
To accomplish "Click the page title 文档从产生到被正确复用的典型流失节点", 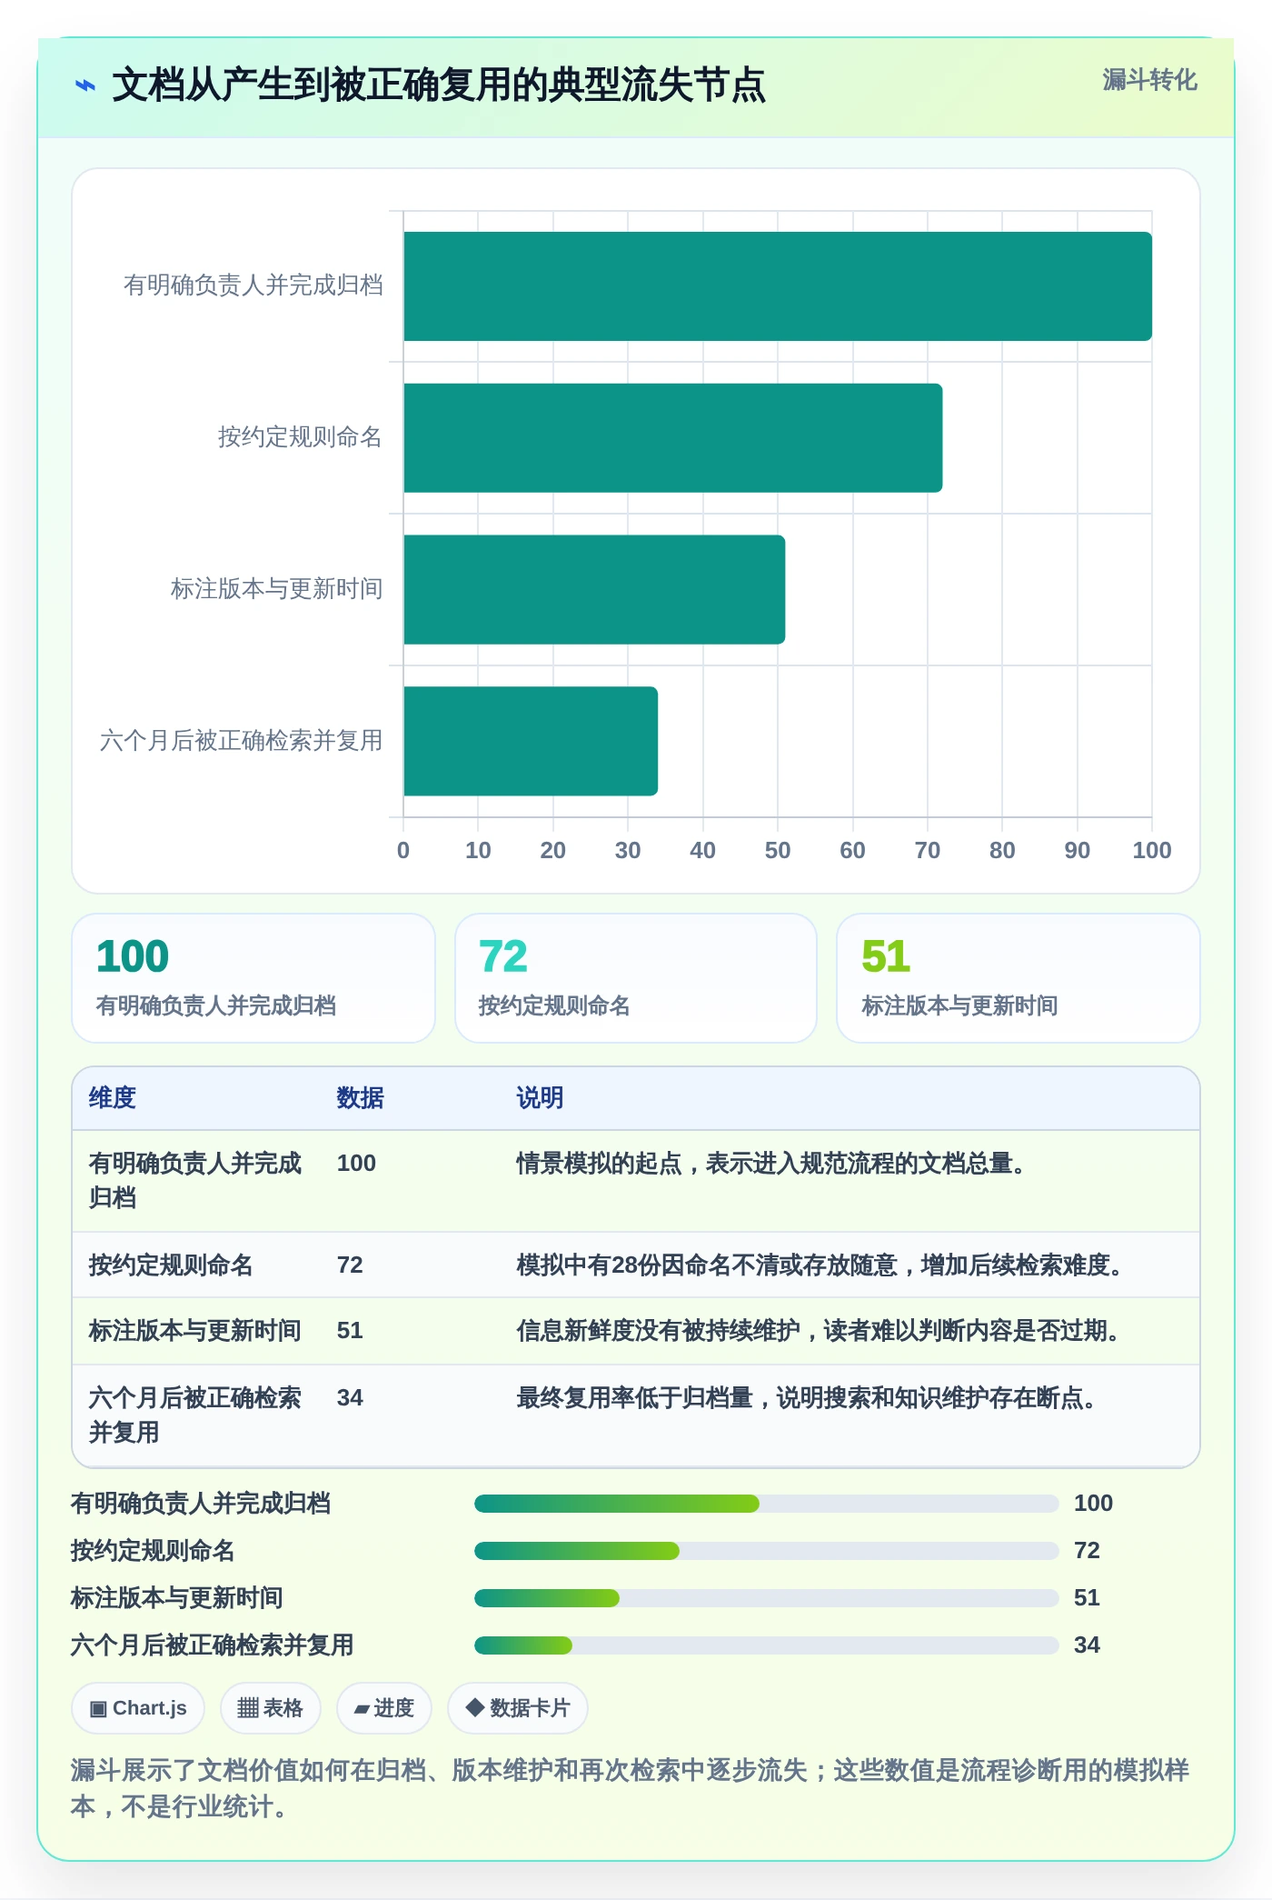I will (x=439, y=85).
